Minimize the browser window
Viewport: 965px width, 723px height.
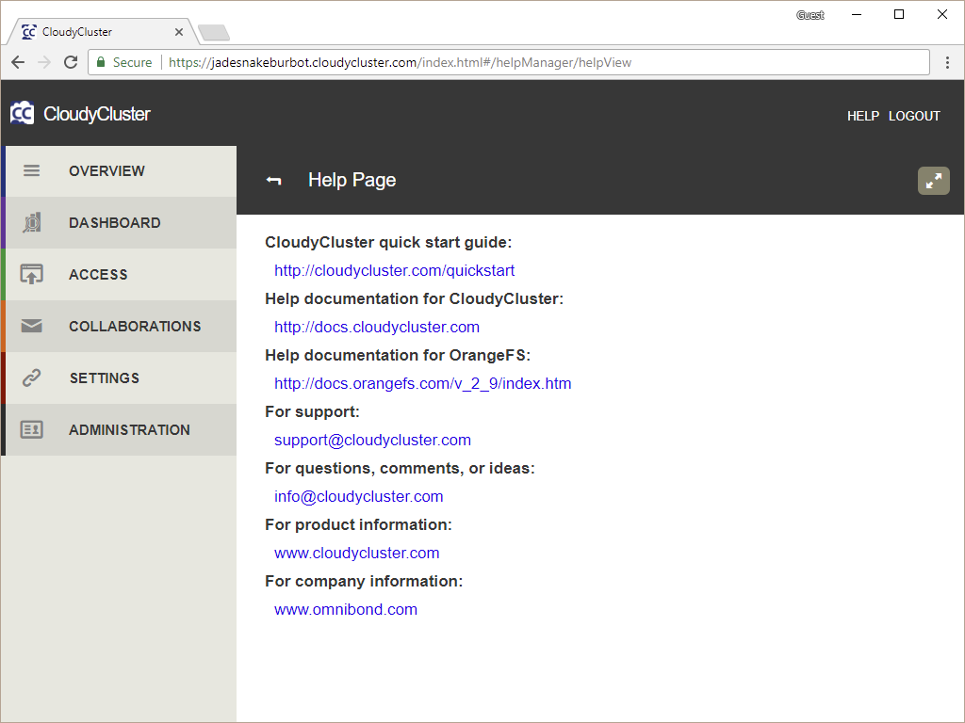(x=856, y=15)
